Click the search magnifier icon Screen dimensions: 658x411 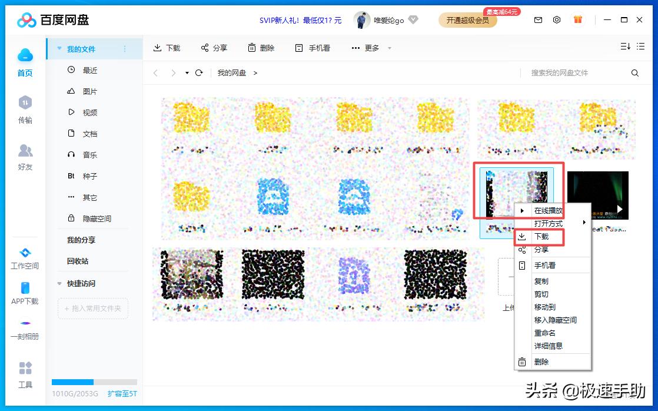(x=635, y=73)
